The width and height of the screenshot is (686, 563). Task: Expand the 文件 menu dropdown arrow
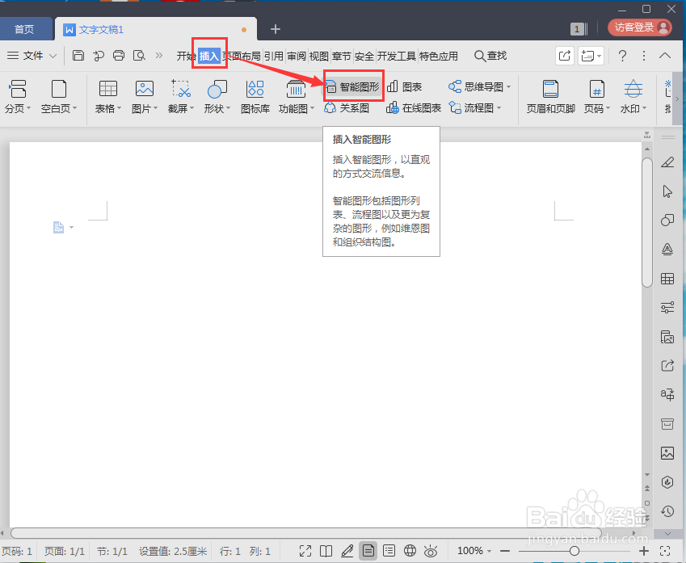pyautogui.click(x=53, y=56)
